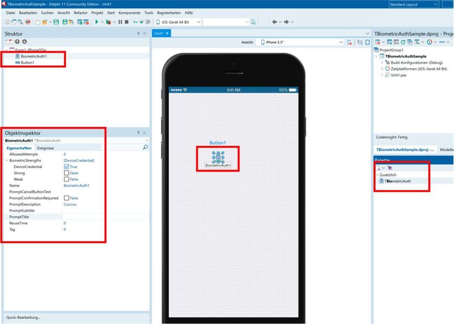
Task: Check the Weak checkbox
Action: pyautogui.click(x=66, y=179)
